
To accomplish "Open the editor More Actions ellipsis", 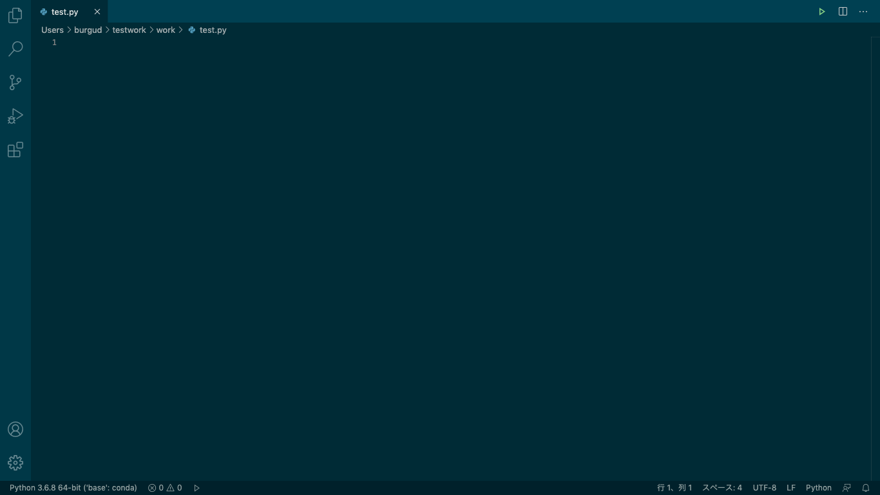I will (x=863, y=12).
